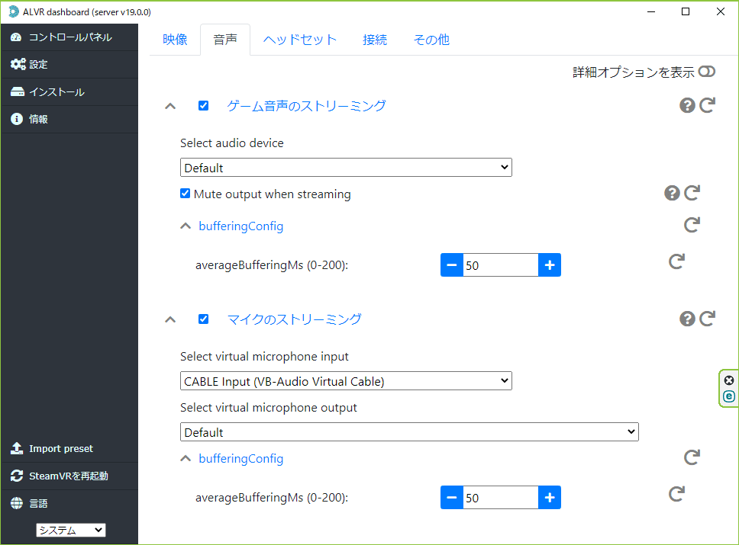Open the インストール sidebar item
The height and width of the screenshot is (545, 739).
click(x=69, y=91)
